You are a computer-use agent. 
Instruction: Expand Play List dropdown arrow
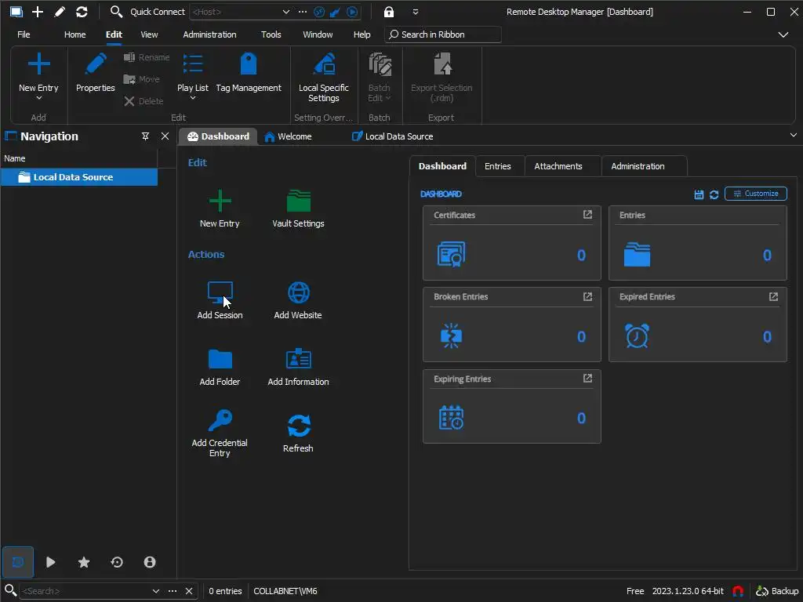(x=193, y=98)
